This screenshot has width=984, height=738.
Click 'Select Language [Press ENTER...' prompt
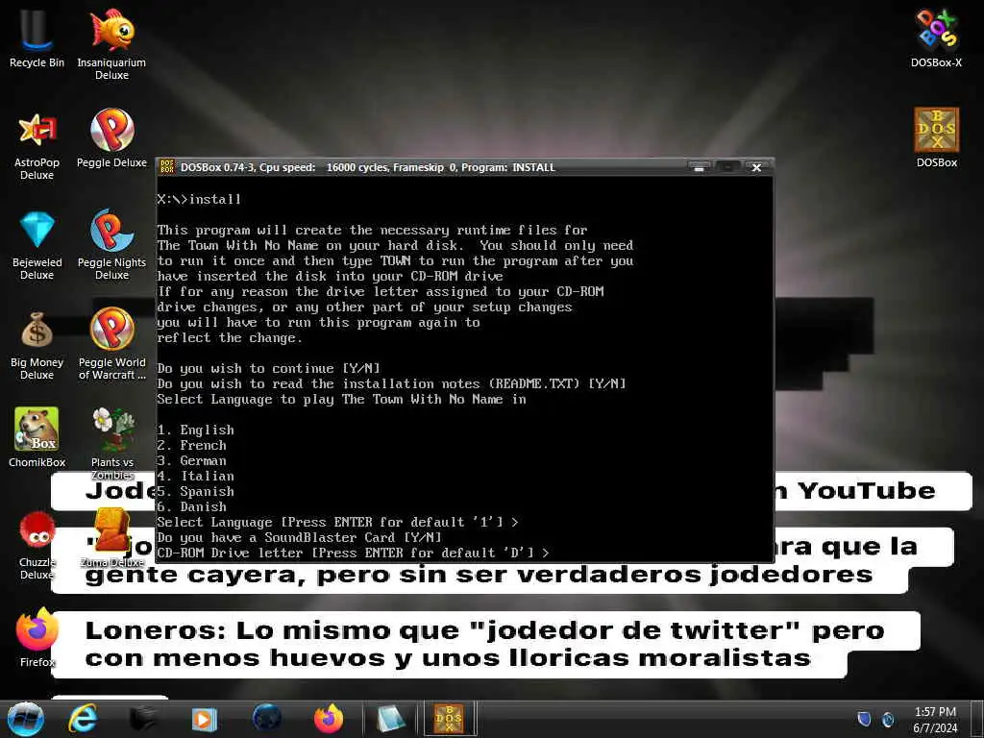[337, 522]
